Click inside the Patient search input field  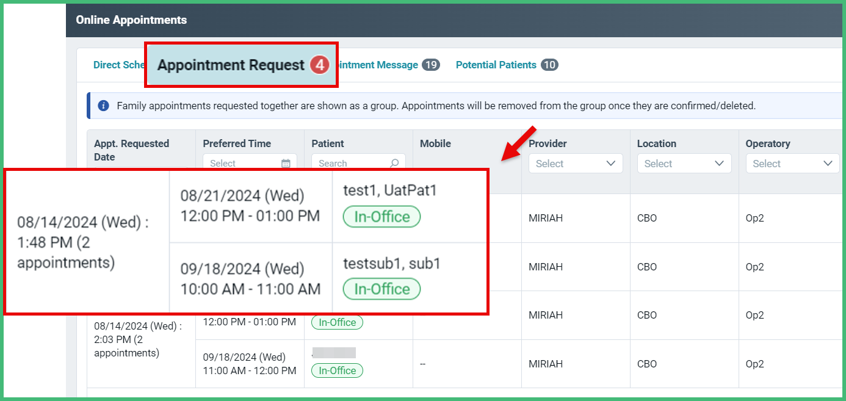click(354, 163)
